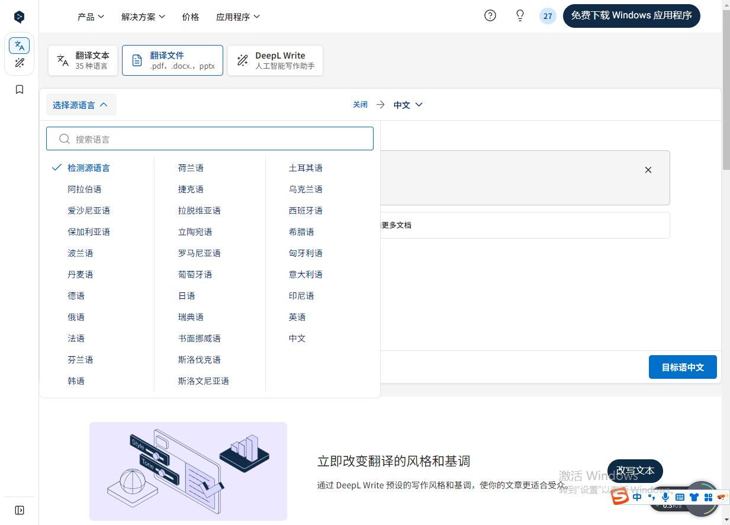This screenshot has width=730, height=525.
Task: Click the microphone icon in IME toolbar
Action: coord(665,497)
